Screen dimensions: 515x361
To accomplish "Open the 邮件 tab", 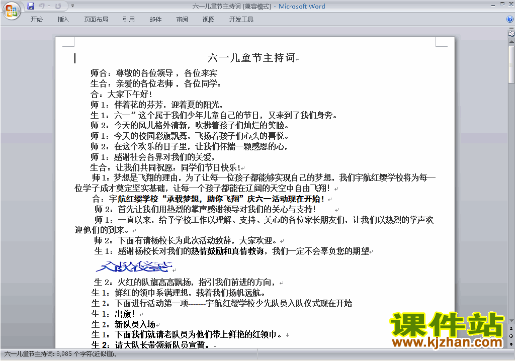I will (x=155, y=20).
